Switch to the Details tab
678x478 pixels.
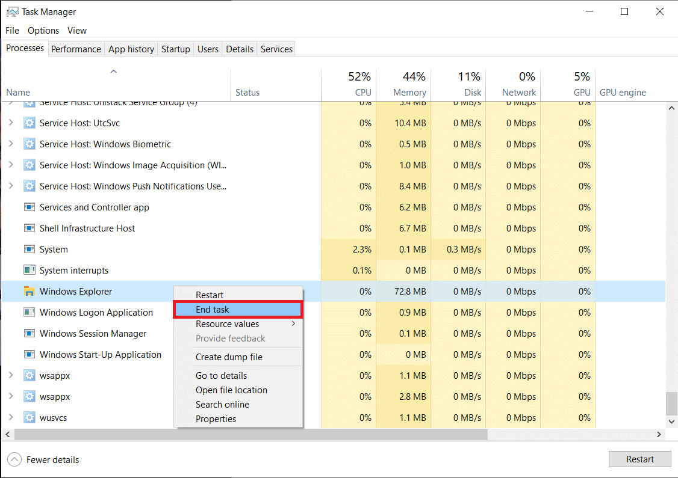point(240,49)
